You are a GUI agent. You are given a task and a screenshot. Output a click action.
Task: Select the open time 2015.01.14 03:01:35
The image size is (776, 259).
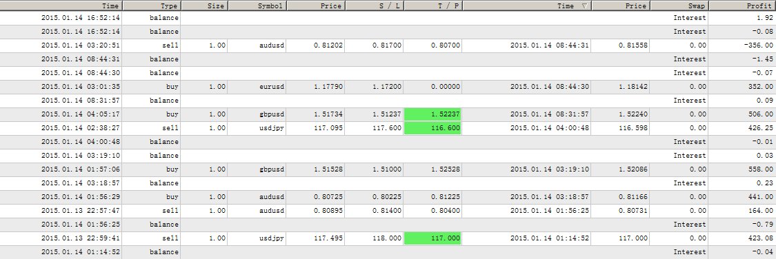(x=80, y=87)
